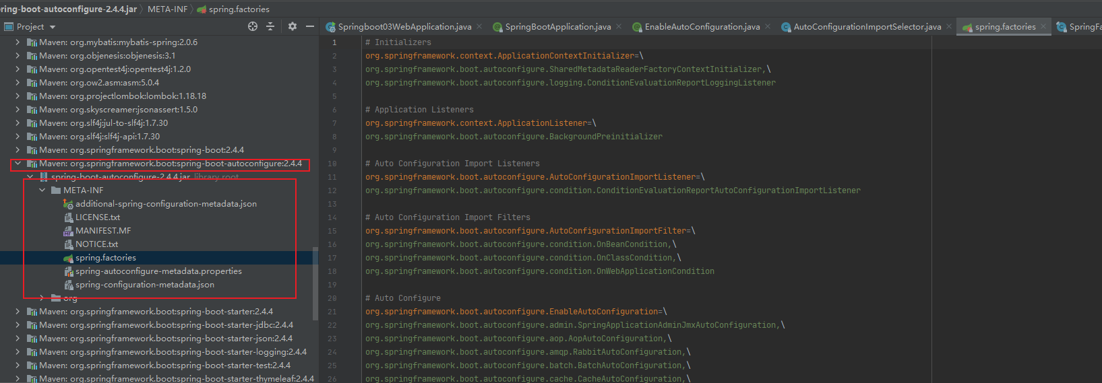Select spring-autoconfigure-metadata.properties file
This screenshot has height=383, width=1102.
point(158,271)
